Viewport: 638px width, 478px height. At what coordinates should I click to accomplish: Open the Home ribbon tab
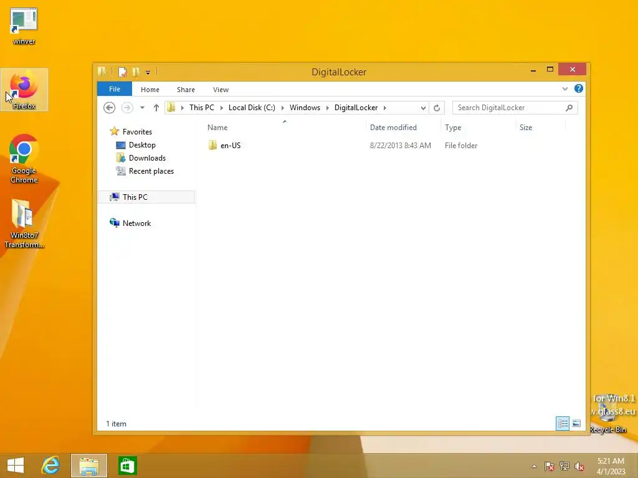pyautogui.click(x=150, y=90)
